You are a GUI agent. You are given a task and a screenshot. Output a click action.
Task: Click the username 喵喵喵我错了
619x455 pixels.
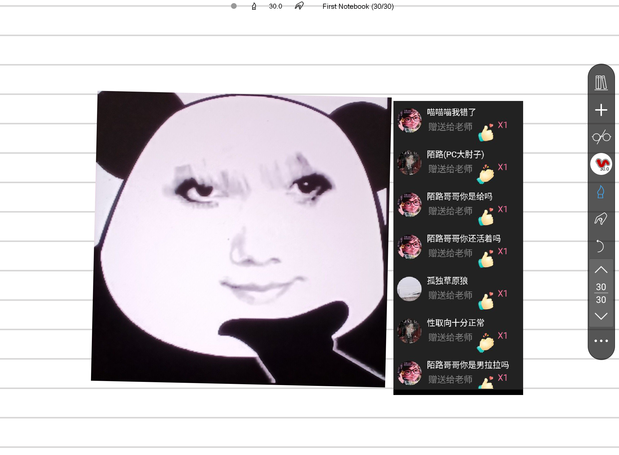451,112
